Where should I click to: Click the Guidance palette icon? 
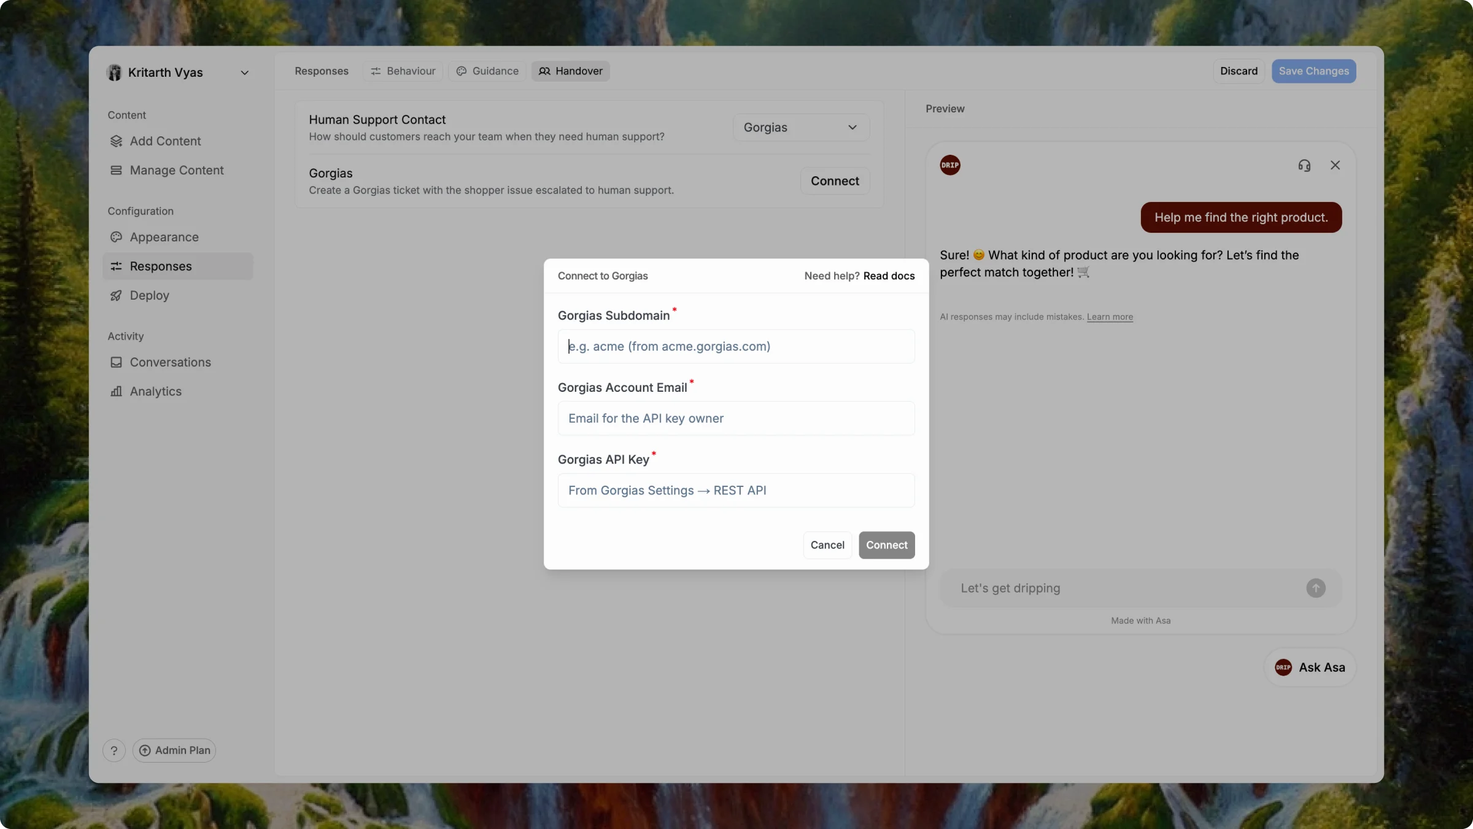[462, 71]
